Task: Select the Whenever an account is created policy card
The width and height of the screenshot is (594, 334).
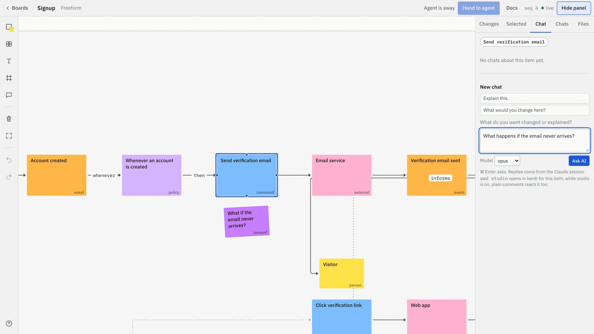Action: [151, 175]
